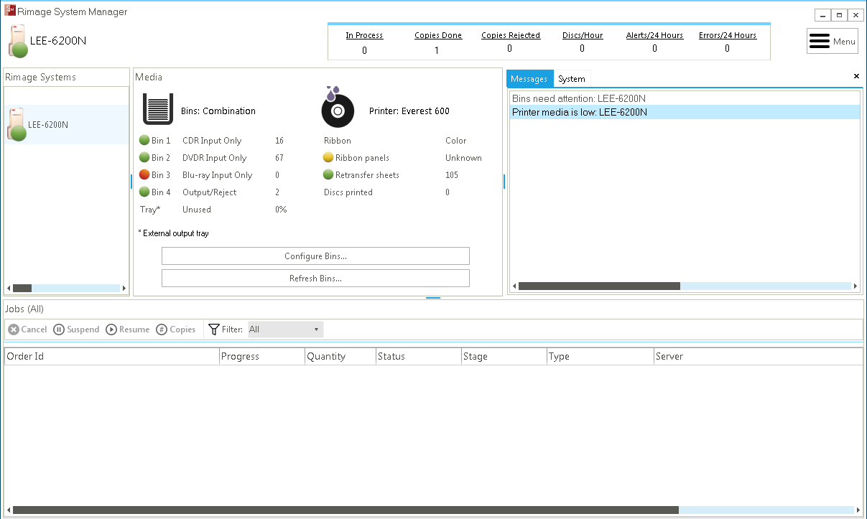867x519 pixels.
Task: Switch to the System tab
Action: point(572,79)
